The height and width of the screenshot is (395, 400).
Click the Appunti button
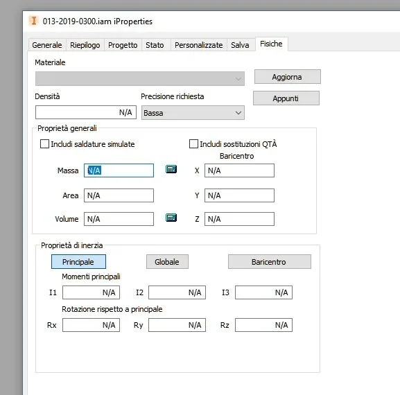pyautogui.click(x=286, y=98)
